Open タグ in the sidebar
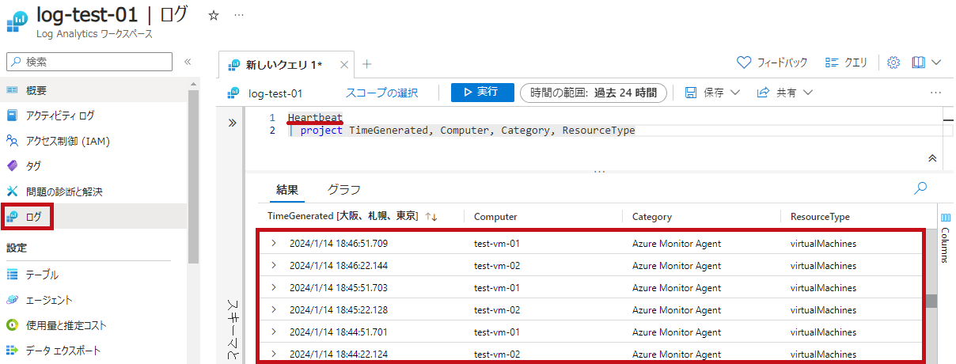Viewport: 956px width, 364px height. pyautogui.click(x=93, y=166)
